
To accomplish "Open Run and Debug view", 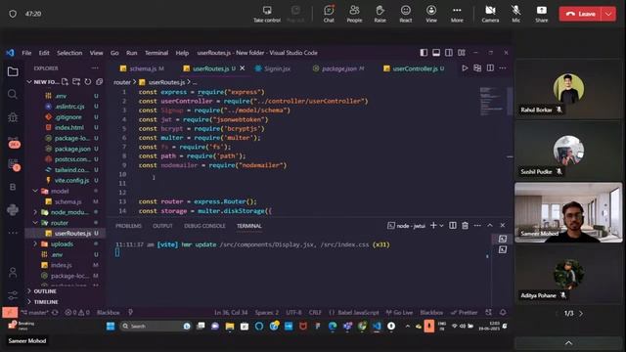I will (13, 117).
